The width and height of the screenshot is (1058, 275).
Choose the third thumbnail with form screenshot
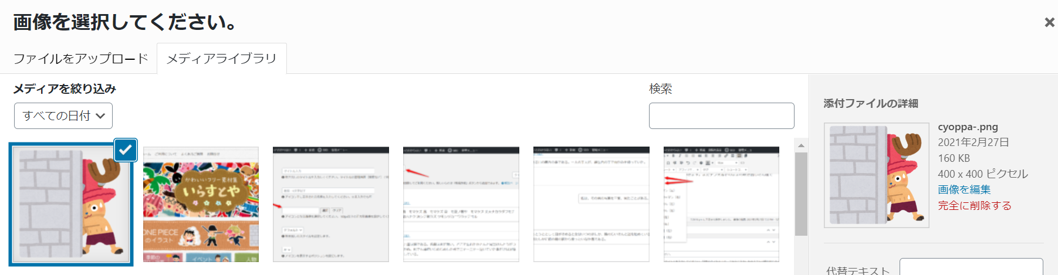pos(330,204)
